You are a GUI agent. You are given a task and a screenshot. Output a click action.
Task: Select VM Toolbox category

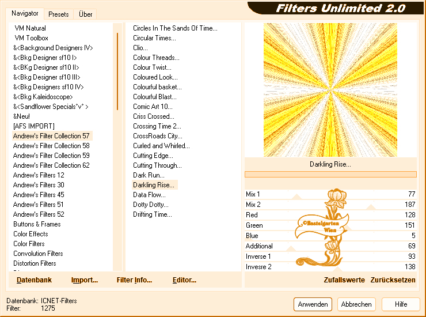(x=31, y=38)
